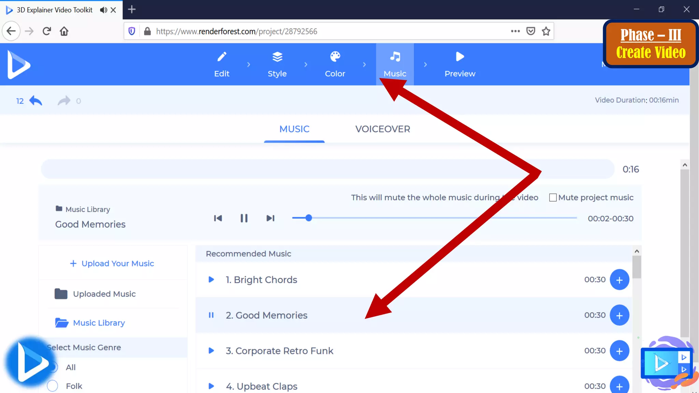Play the Bright Chords track preview

coord(211,280)
